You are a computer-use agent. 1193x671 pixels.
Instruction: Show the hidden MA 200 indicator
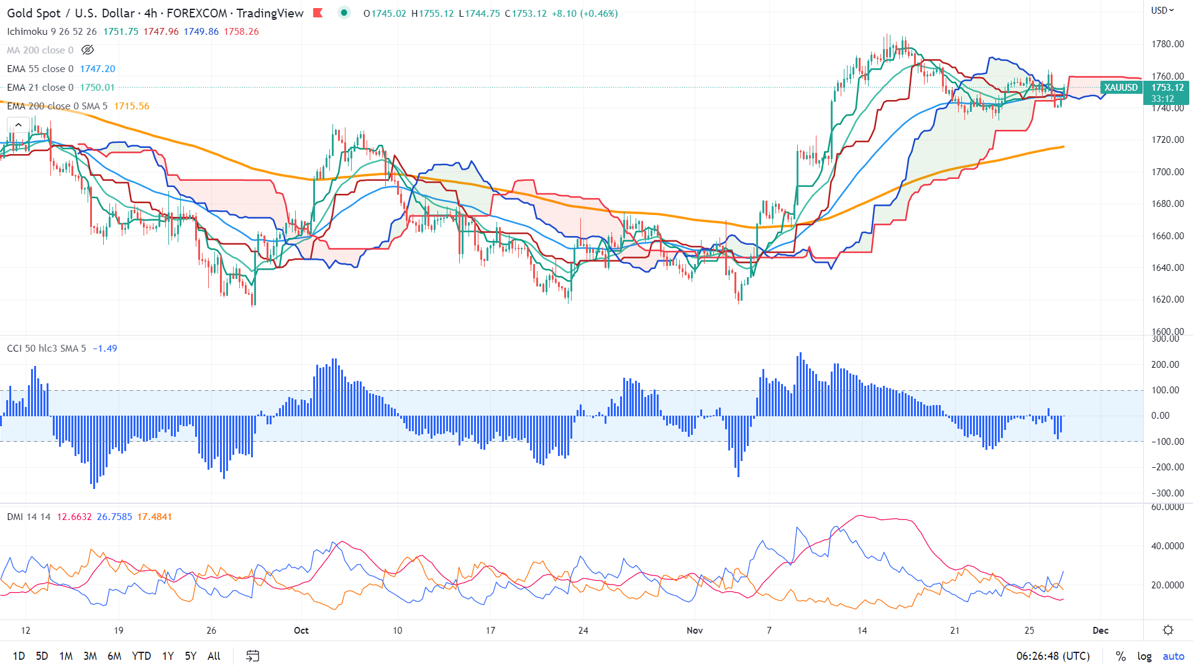tap(88, 50)
